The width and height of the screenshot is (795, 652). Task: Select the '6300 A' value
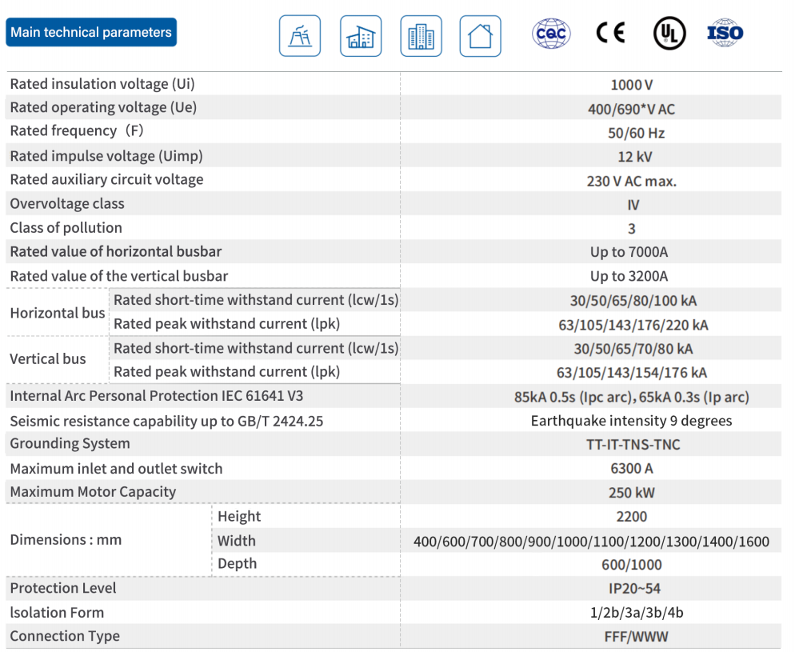[632, 469]
